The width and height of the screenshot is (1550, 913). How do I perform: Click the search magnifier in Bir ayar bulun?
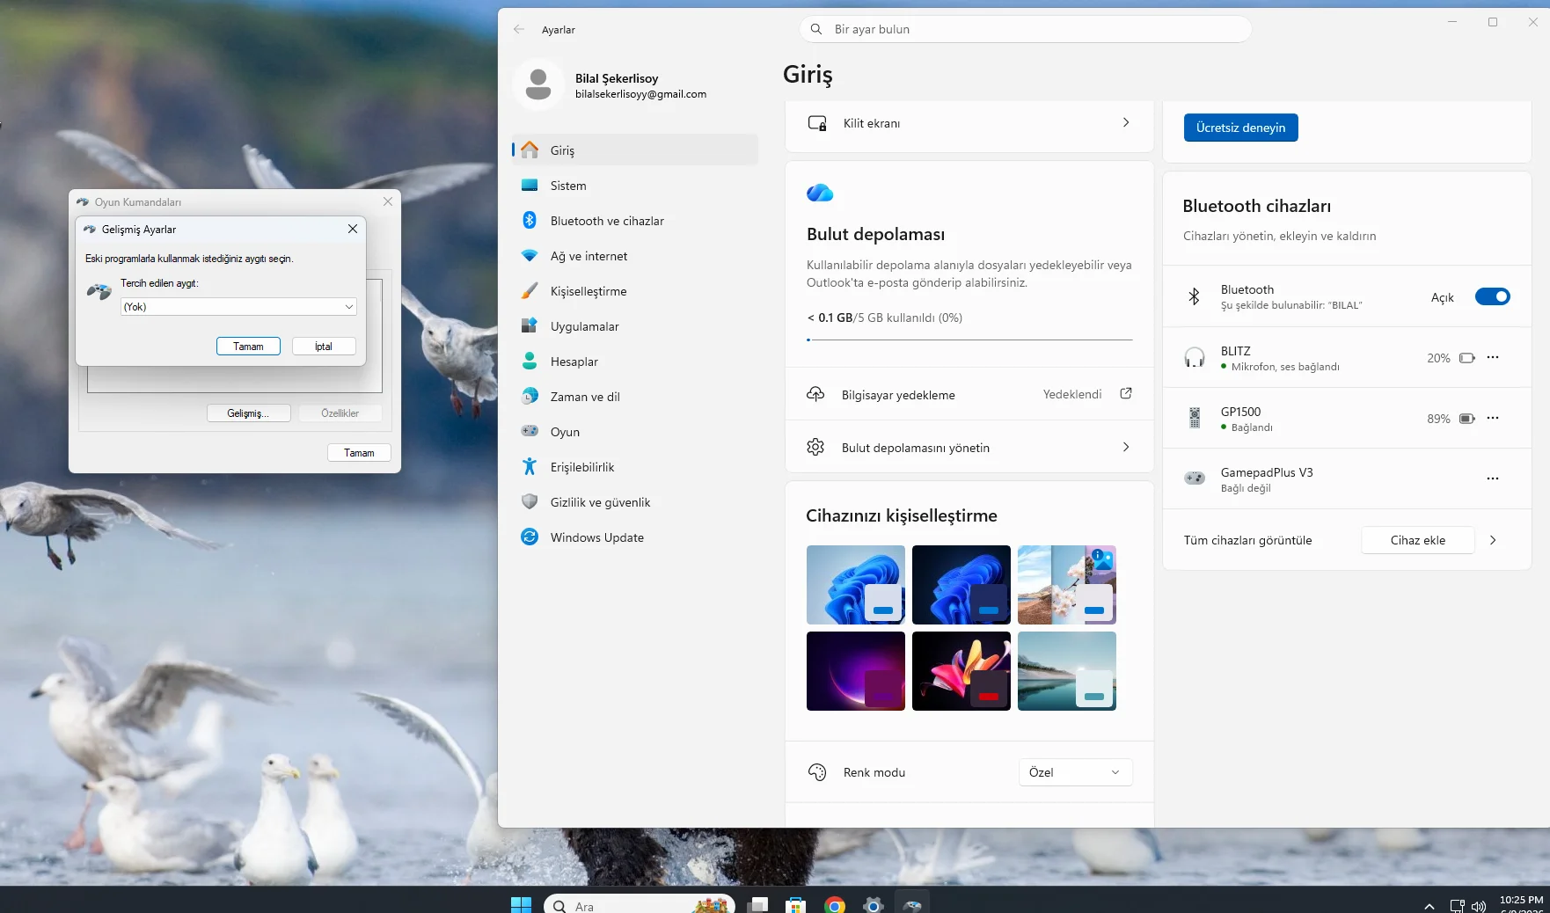point(816,29)
